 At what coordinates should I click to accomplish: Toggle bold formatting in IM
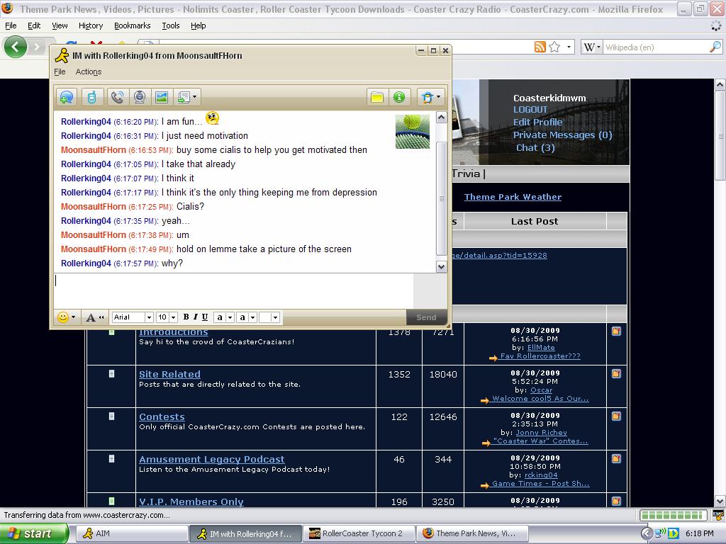point(186,317)
